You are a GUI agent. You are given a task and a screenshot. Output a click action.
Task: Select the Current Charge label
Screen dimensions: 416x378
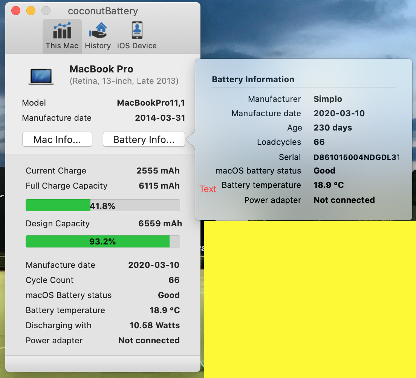56,171
